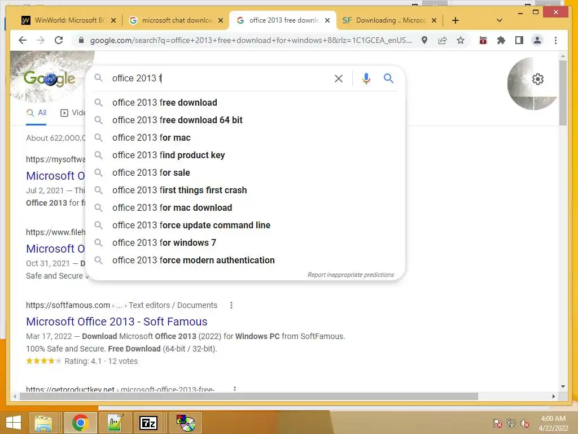Open File Explorer from taskbar
The width and height of the screenshot is (578, 434).
43,423
